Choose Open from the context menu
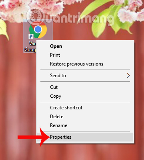This screenshot has height=160, width=144. point(85,46)
